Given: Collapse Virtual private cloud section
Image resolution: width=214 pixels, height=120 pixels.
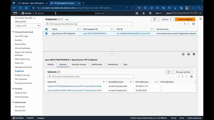Looking at the screenshot, I should tap(13, 32).
